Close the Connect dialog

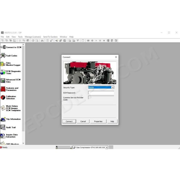coord(116,57)
